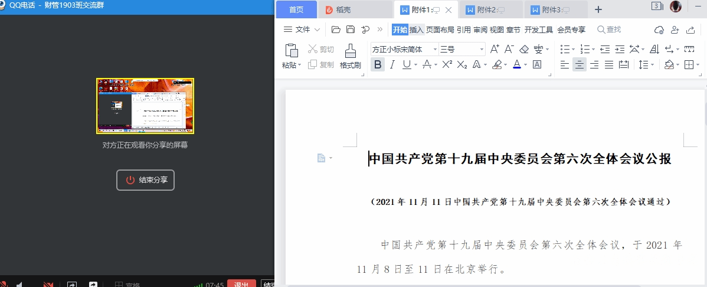
Task: Open the underline style dropdown arrow
Action: pos(415,65)
